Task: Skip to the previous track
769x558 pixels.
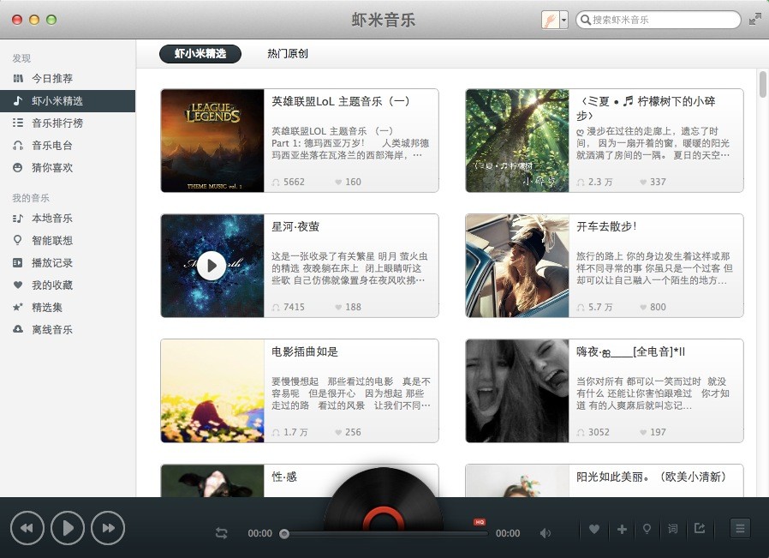Action: tap(27, 528)
